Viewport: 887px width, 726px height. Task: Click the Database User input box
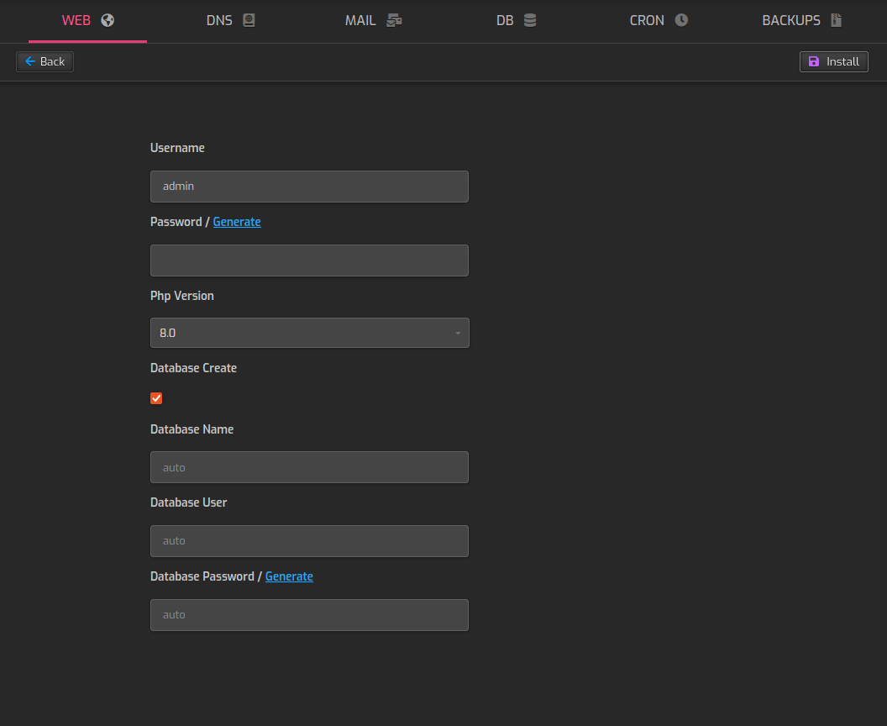tap(309, 541)
